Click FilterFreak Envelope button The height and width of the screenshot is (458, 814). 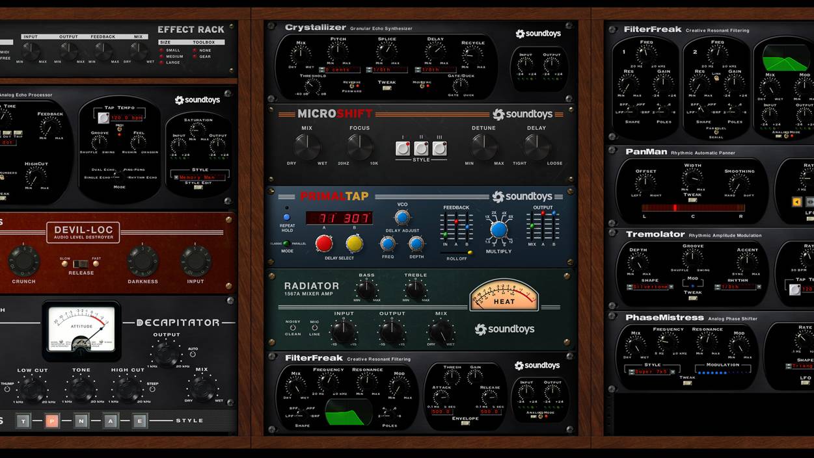[x=465, y=423]
